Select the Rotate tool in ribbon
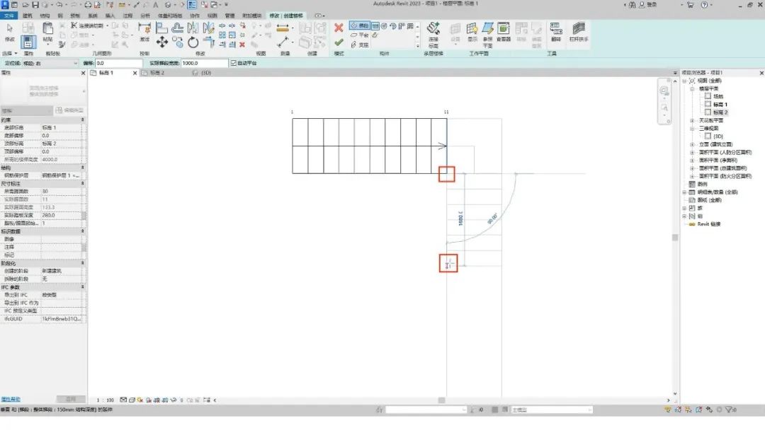Image resolution: width=765 pixels, height=430 pixels. click(x=194, y=42)
